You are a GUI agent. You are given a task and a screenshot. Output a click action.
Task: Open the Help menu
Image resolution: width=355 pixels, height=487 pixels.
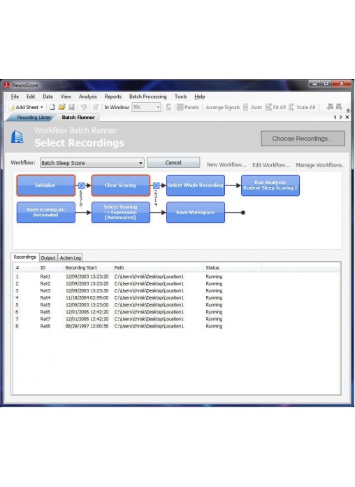[x=200, y=97]
